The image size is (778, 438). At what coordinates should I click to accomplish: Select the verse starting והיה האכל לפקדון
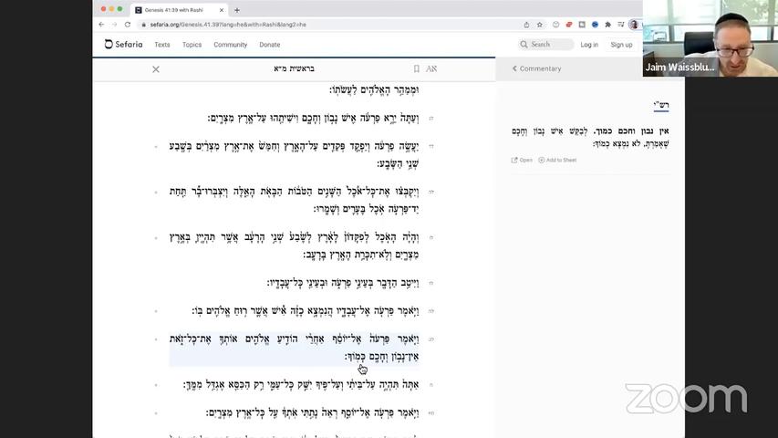click(x=295, y=245)
